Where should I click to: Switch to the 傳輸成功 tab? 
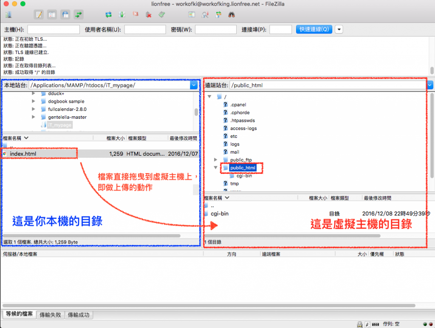click(79, 315)
